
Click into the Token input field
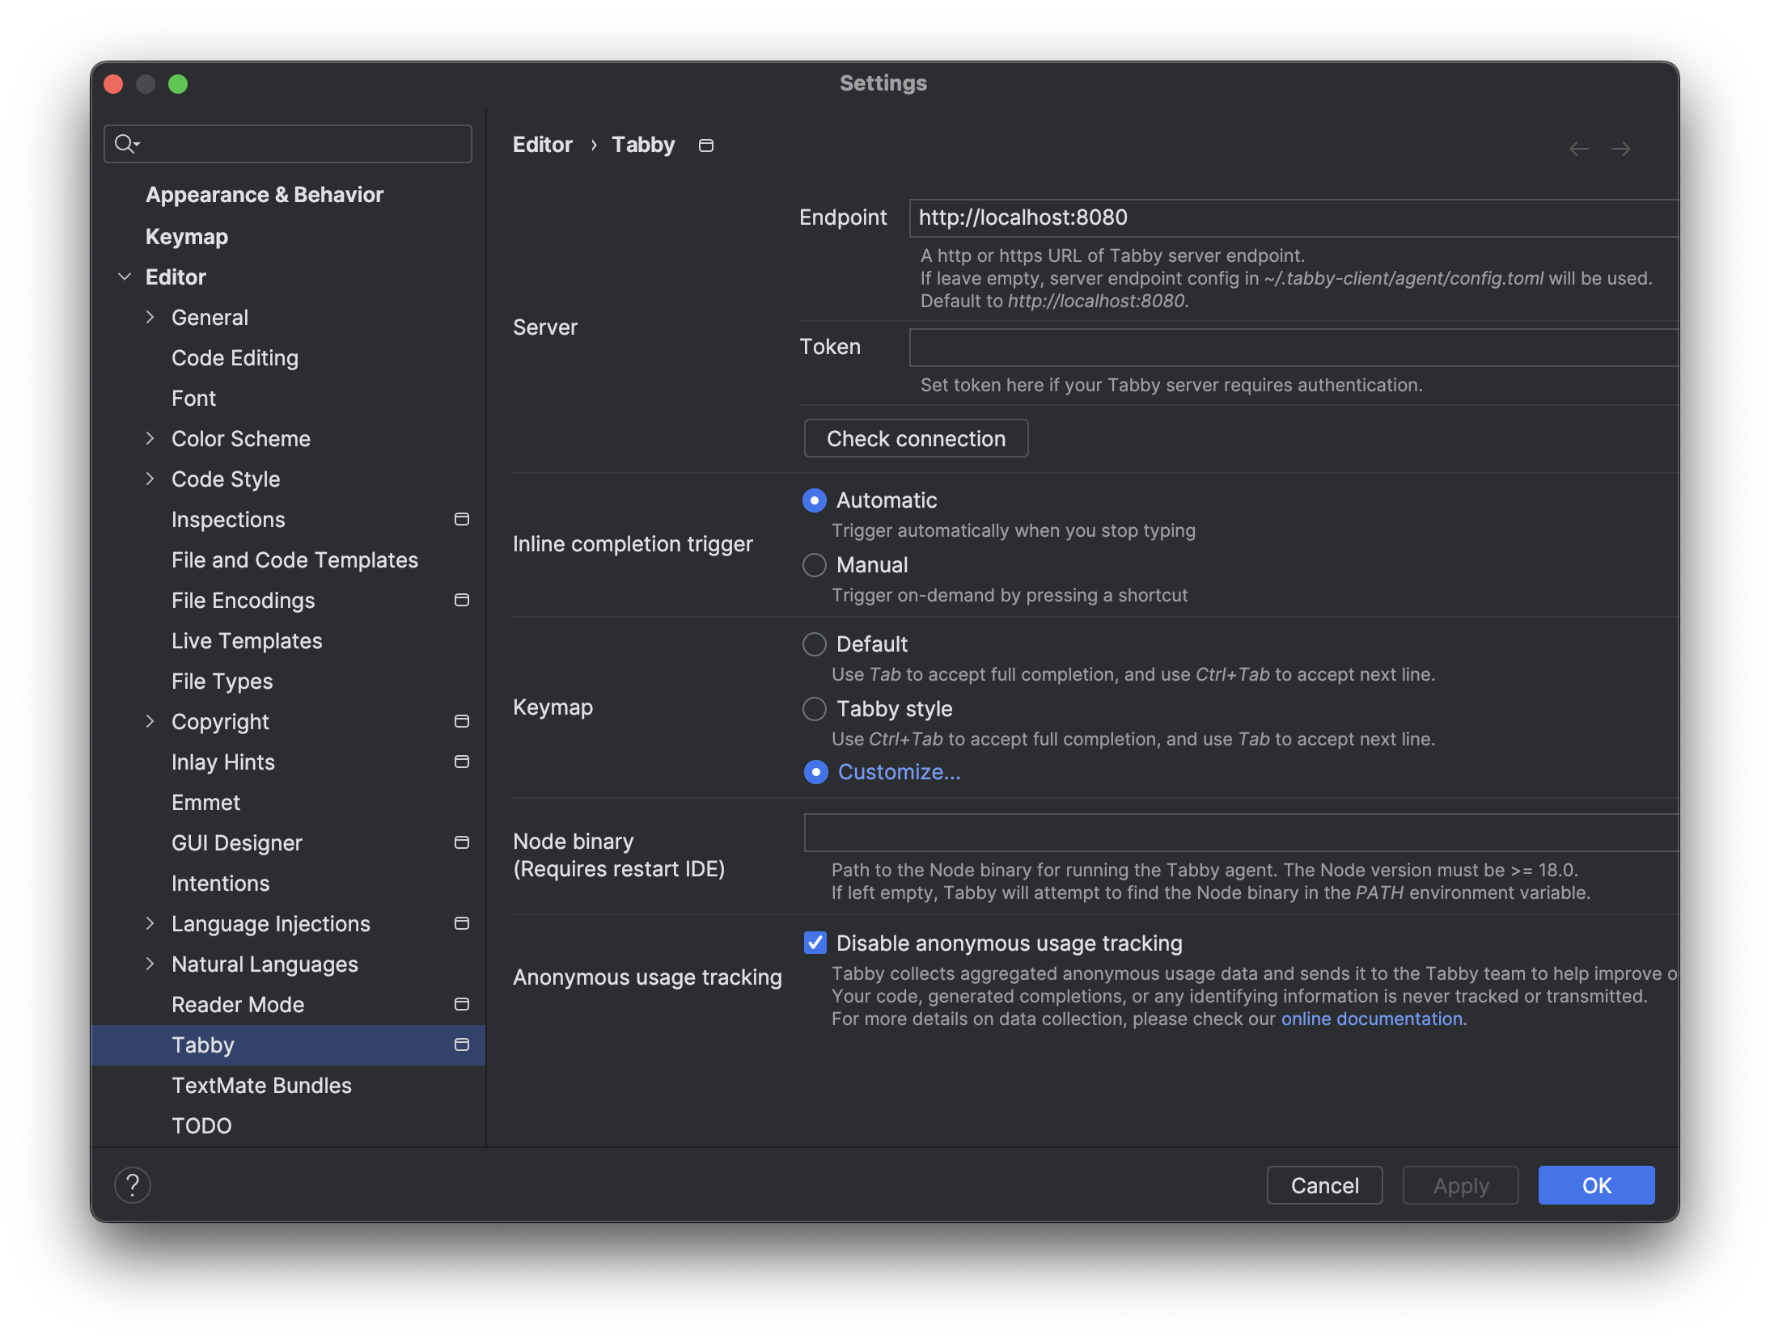(x=1293, y=348)
